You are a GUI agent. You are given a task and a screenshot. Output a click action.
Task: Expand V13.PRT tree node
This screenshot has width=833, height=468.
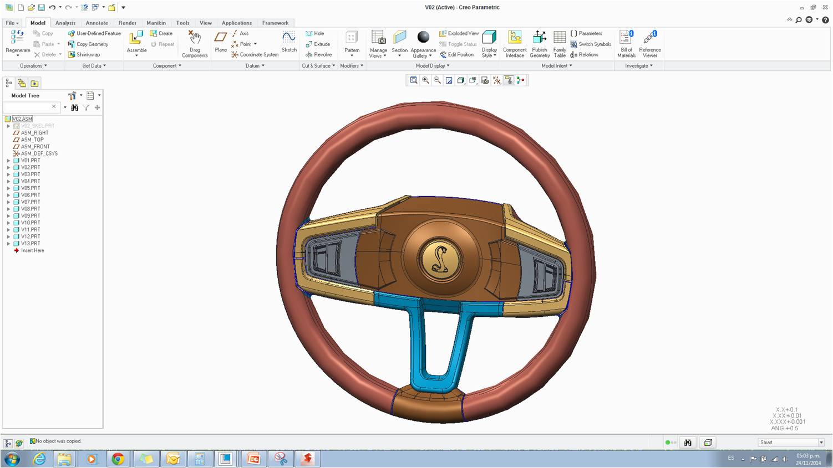[8, 244]
